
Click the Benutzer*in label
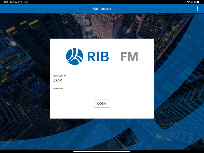(x=59, y=75)
